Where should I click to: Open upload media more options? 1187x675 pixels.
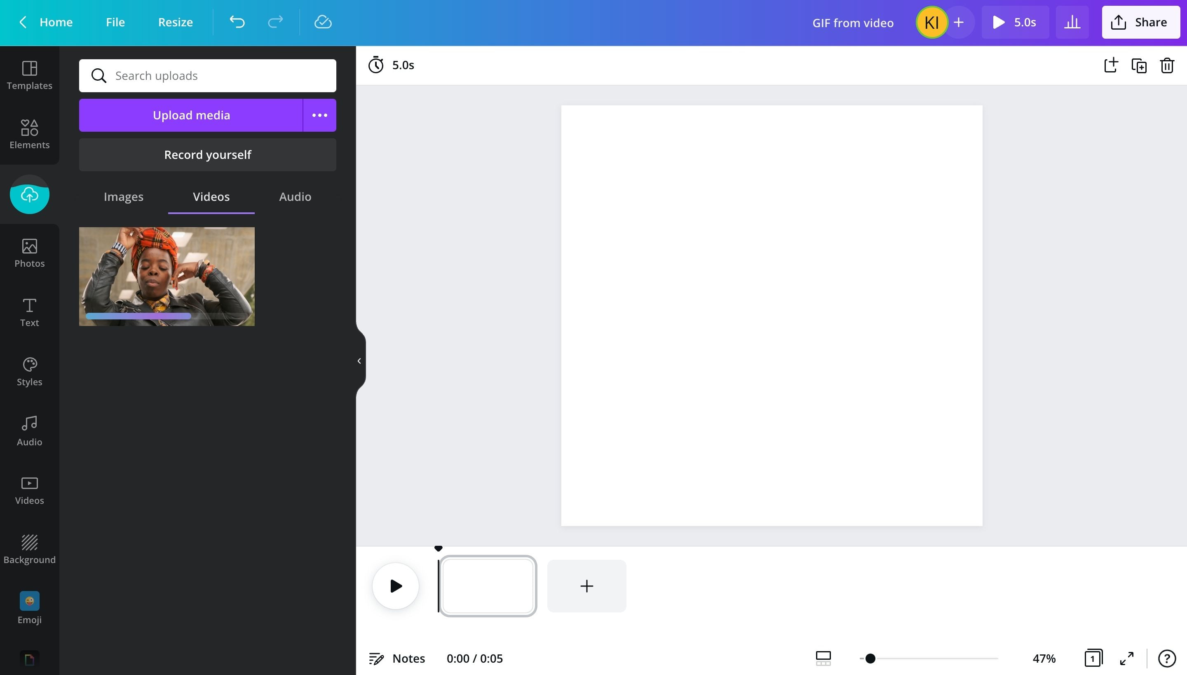point(319,115)
